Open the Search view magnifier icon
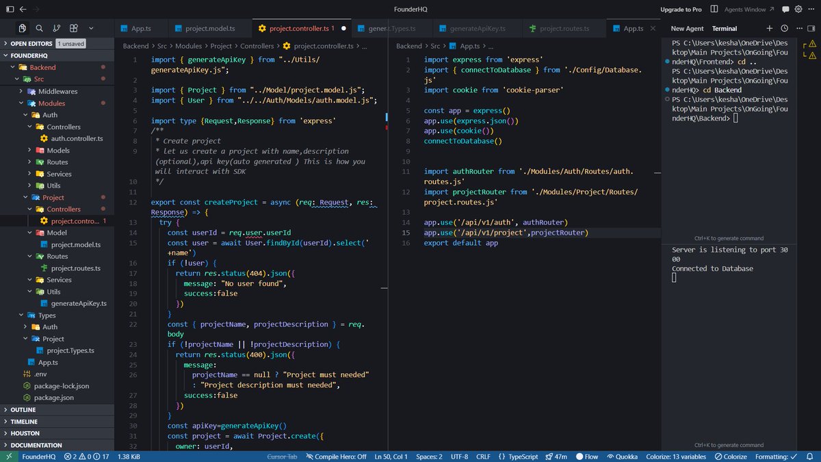Image resolution: width=821 pixels, height=462 pixels. point(40,28)
